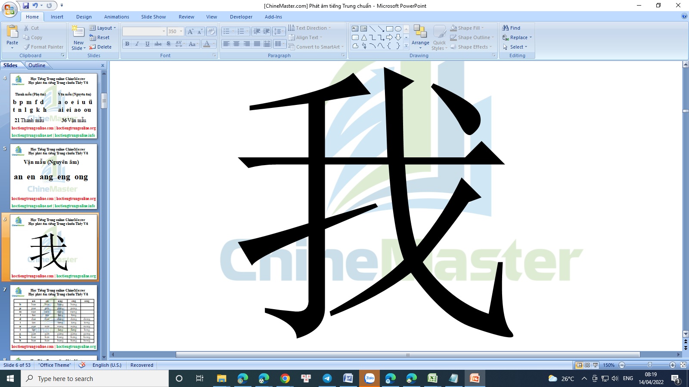Click the Paste clipboard icon
The width and height of the screenshot is (689, 387).
12,32
